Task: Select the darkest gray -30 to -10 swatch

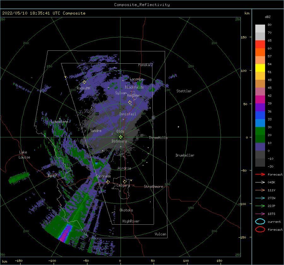Action: [x=260, y=163]
